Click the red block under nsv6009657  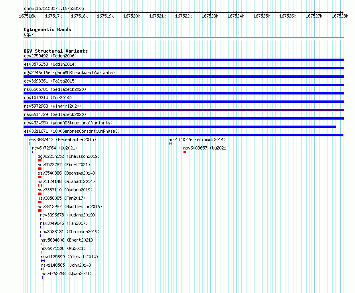point(185,152)
